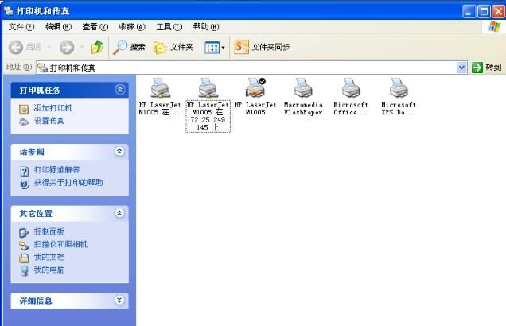Viewport: 506px width, 326px height.
Task: Click the Control Panel icon
Action: pos(24,232)
